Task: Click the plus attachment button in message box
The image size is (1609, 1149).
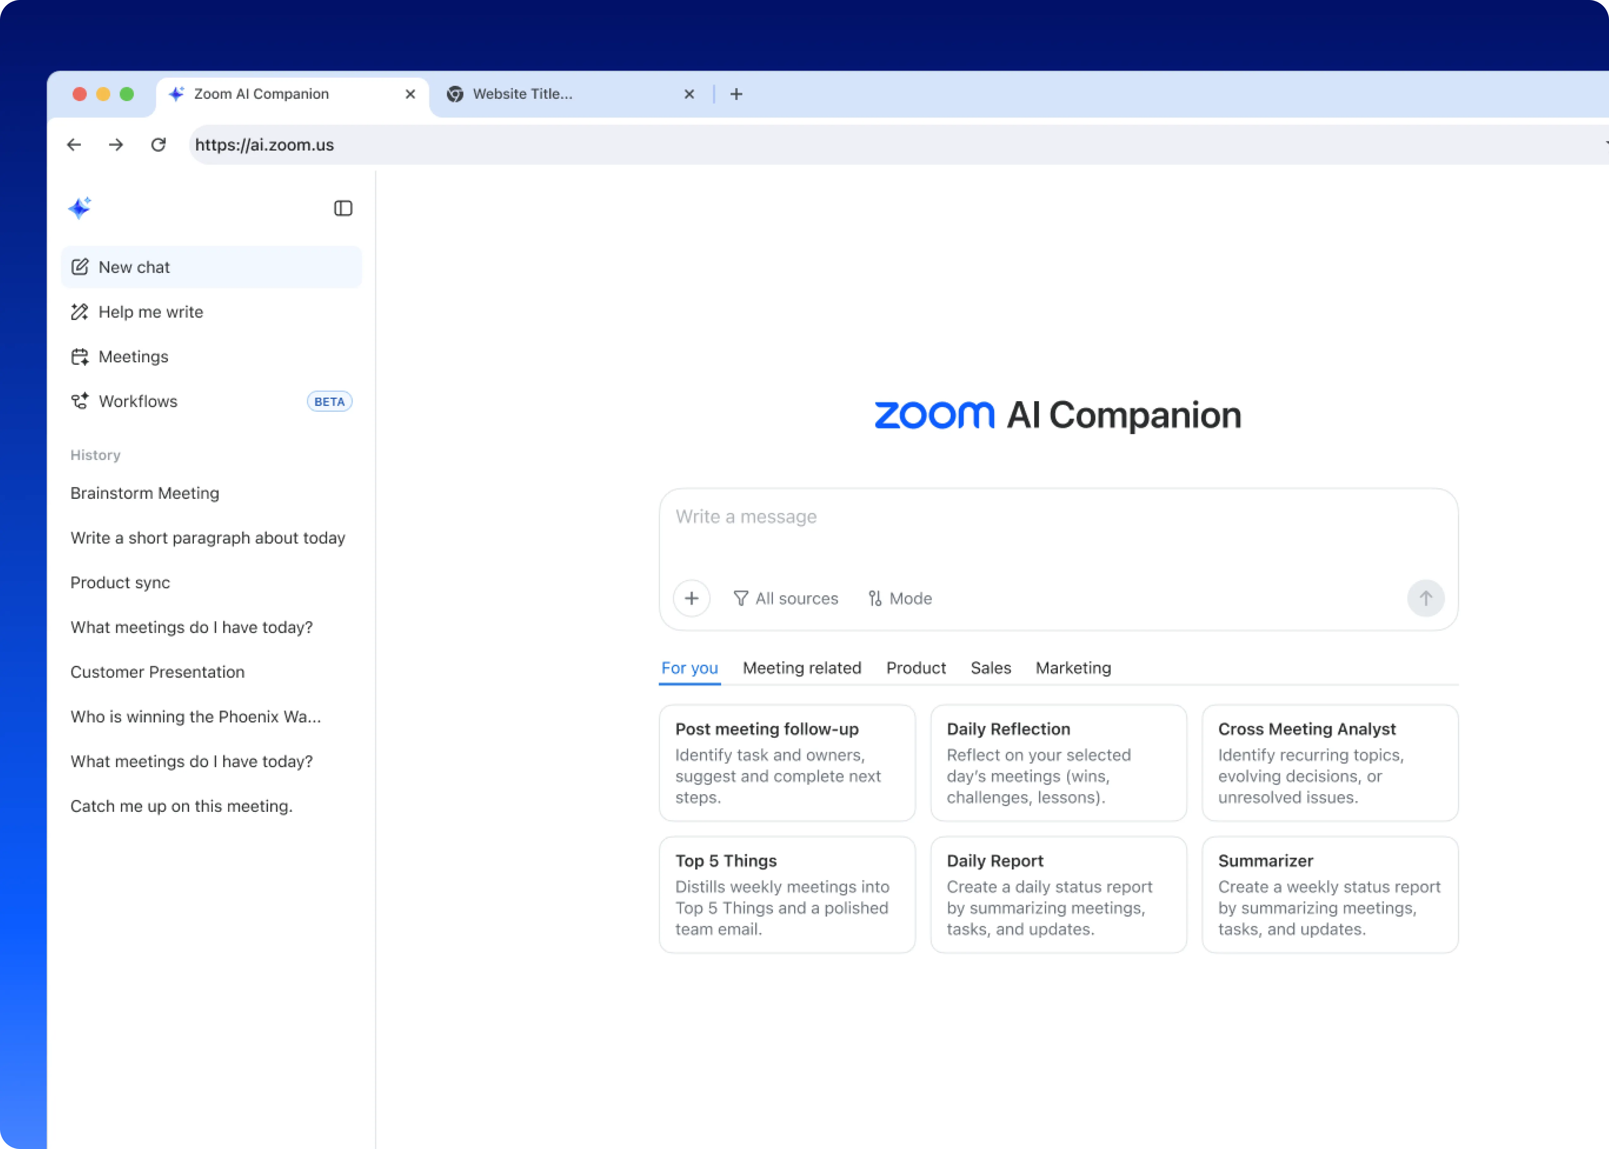Action: point(691,598)
